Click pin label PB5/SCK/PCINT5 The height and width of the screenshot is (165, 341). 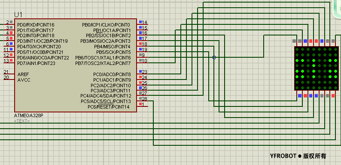(113, 53)
